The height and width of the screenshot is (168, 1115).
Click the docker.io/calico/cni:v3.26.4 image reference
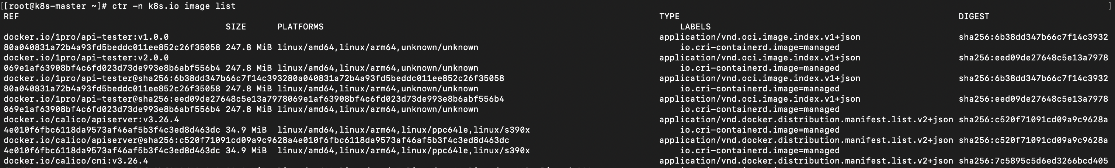point(76,161)
